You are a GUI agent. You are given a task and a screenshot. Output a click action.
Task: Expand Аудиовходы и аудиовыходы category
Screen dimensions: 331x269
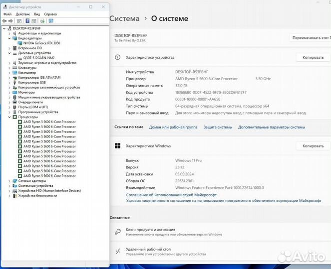click(9, 33)
